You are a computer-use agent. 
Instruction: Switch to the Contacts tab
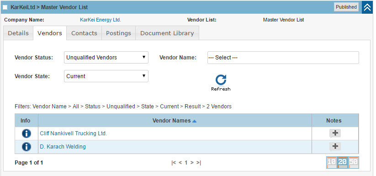click(84, 33)
